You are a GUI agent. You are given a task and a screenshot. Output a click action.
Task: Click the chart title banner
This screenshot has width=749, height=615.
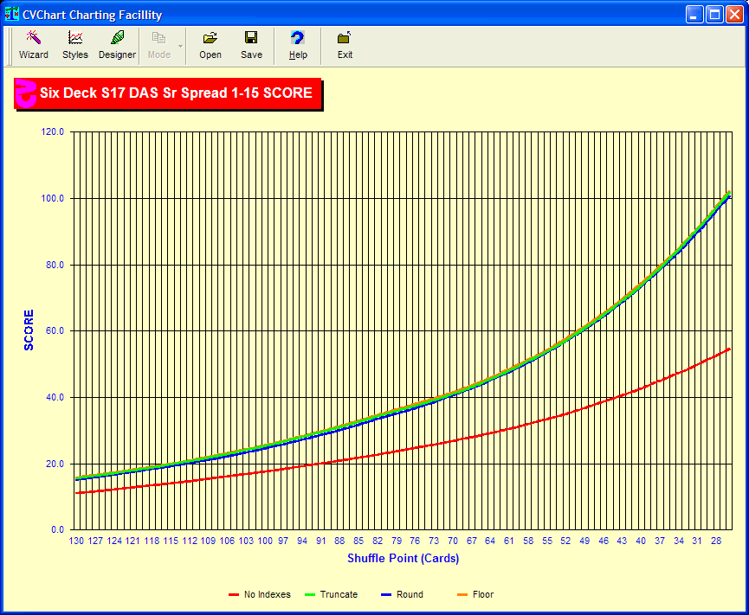pyautogui.click(x=176, y=93)
